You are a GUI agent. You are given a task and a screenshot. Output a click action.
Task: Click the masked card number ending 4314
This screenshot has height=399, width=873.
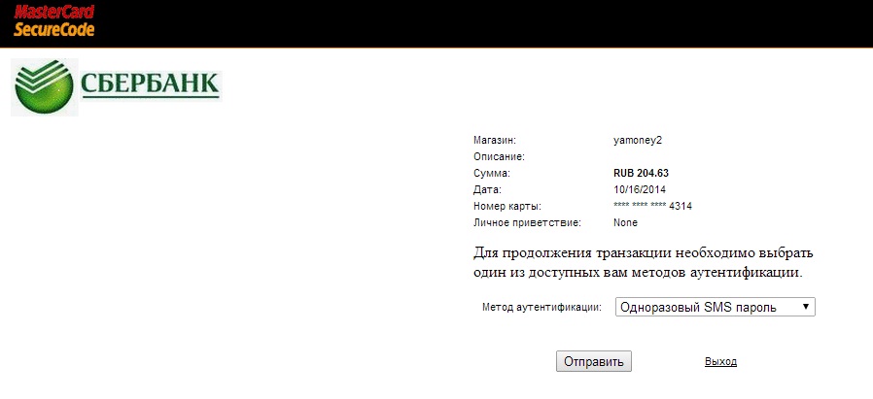point(652,206)
